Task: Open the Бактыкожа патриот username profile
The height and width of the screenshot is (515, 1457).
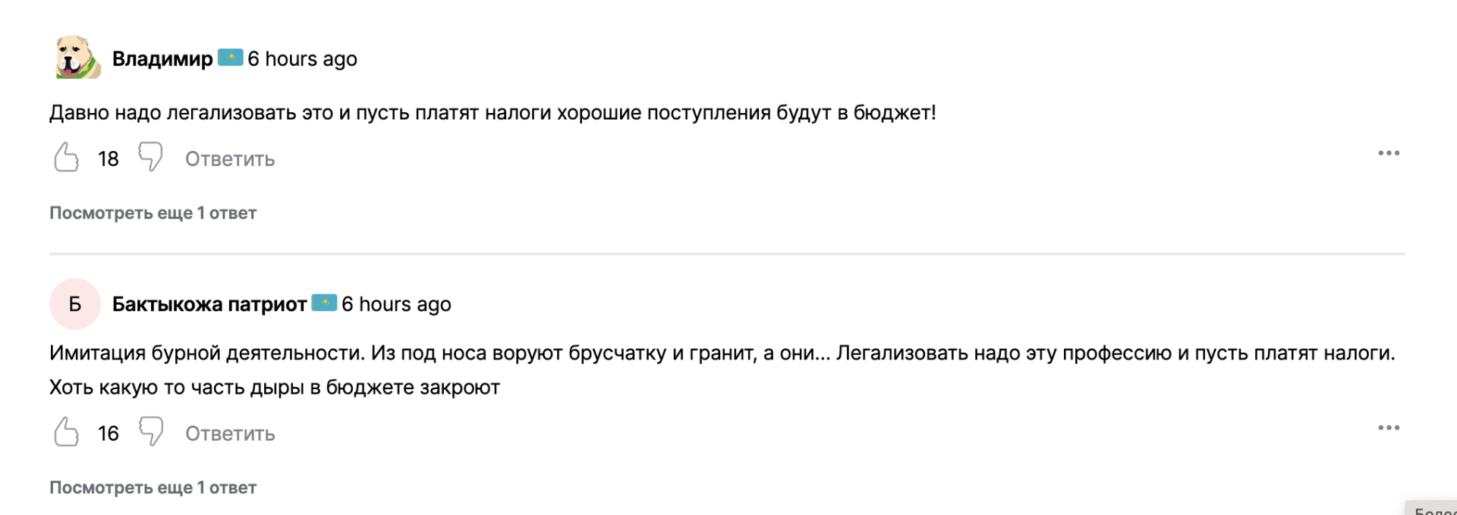Action: click(209, 305)
